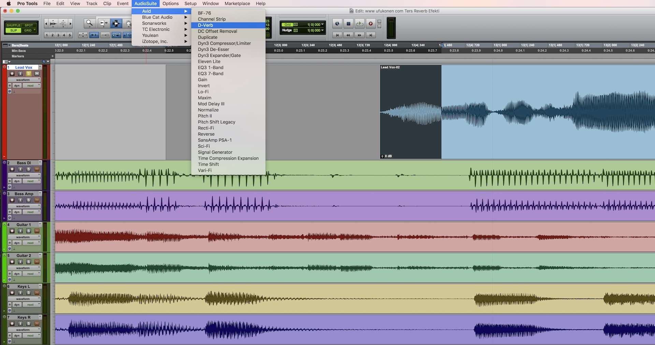Screen dimensions: 655x345
Task: Select the Trim tool
Action: click(x=103, y=23)
